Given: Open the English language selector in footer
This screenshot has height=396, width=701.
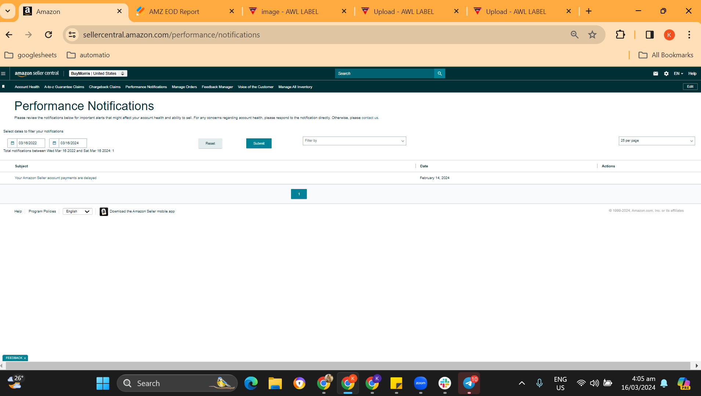Looking at the screenshot, I should pyautogui.click(x=77, y=212).
